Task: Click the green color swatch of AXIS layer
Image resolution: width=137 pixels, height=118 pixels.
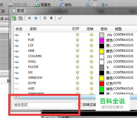Action: [102, 89]
